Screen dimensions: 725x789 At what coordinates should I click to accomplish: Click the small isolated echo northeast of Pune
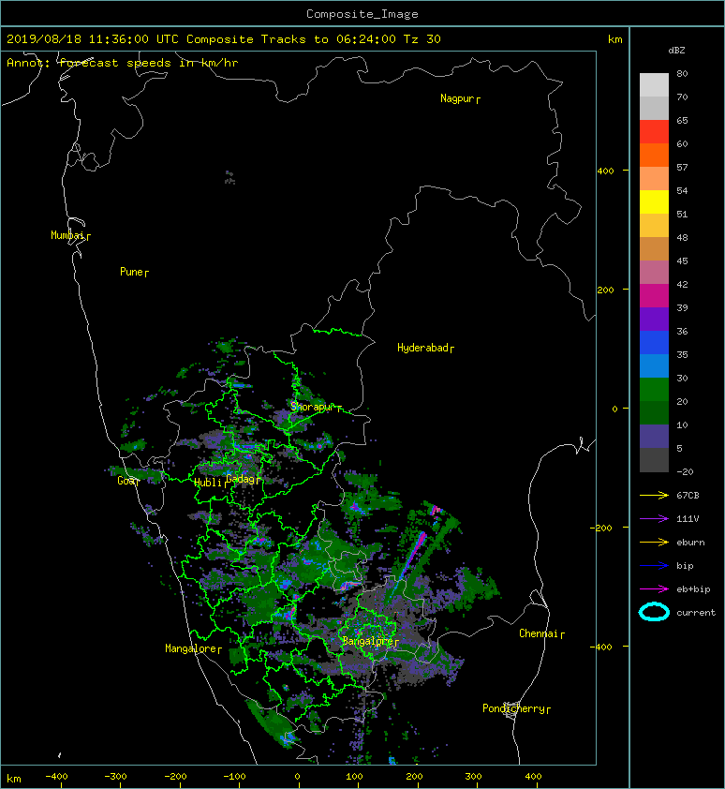(x=229, y=176)
